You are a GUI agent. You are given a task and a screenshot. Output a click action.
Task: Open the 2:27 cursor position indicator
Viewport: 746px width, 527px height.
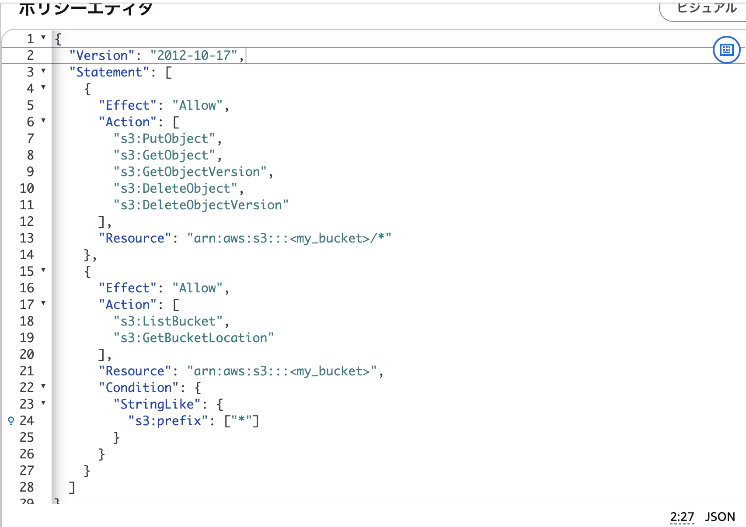[x=682, y=517]
